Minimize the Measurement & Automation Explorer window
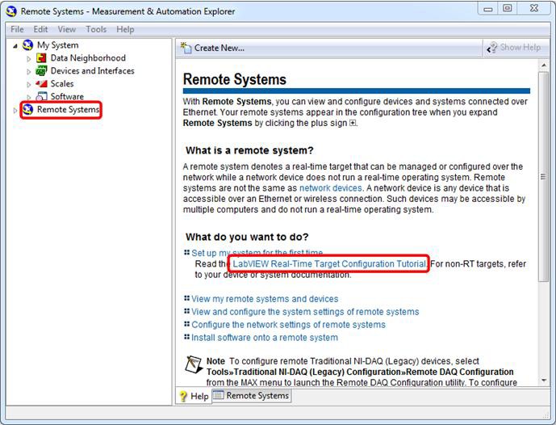The height and width of the screenshot is (425, 556). click(488, 9)
